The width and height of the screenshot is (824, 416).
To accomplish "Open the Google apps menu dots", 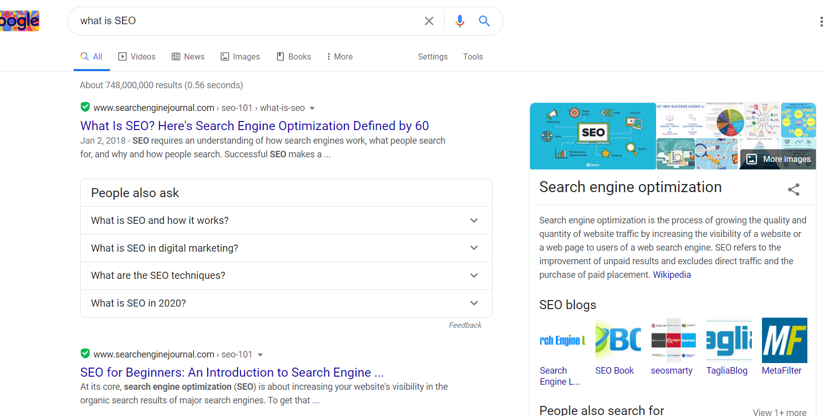I will click(821, 21).
